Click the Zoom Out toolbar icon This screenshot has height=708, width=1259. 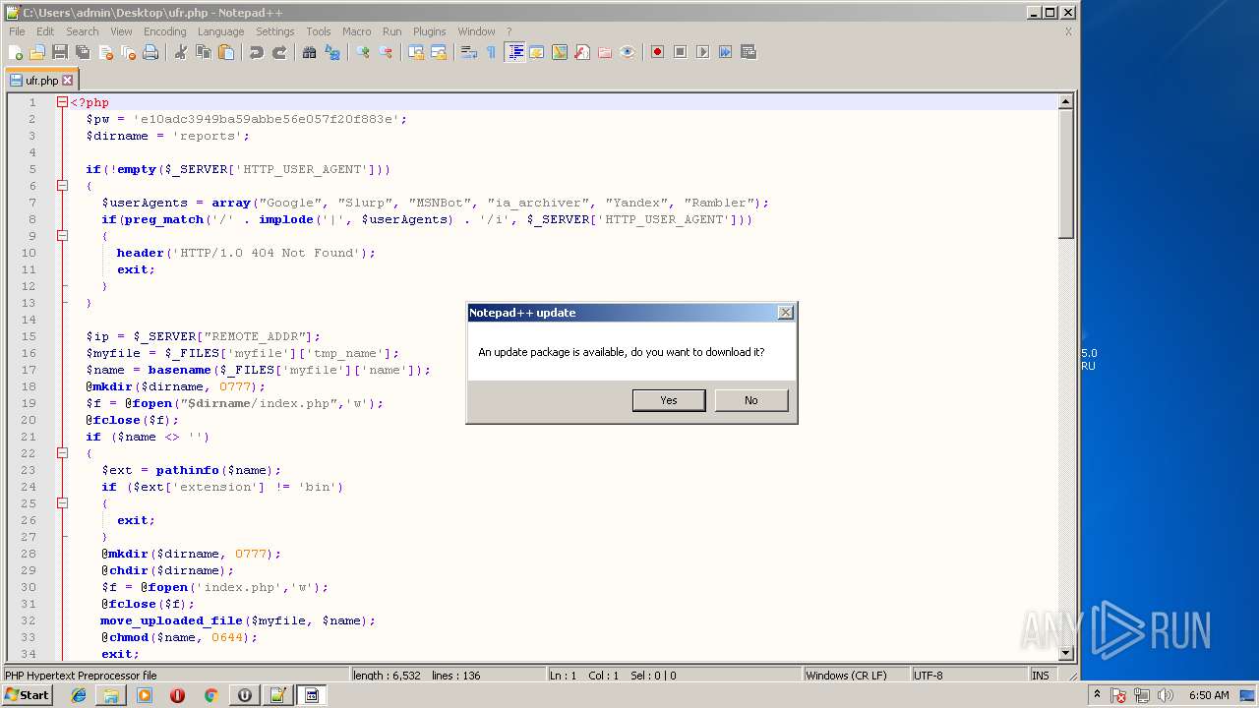tap(387, 52)
